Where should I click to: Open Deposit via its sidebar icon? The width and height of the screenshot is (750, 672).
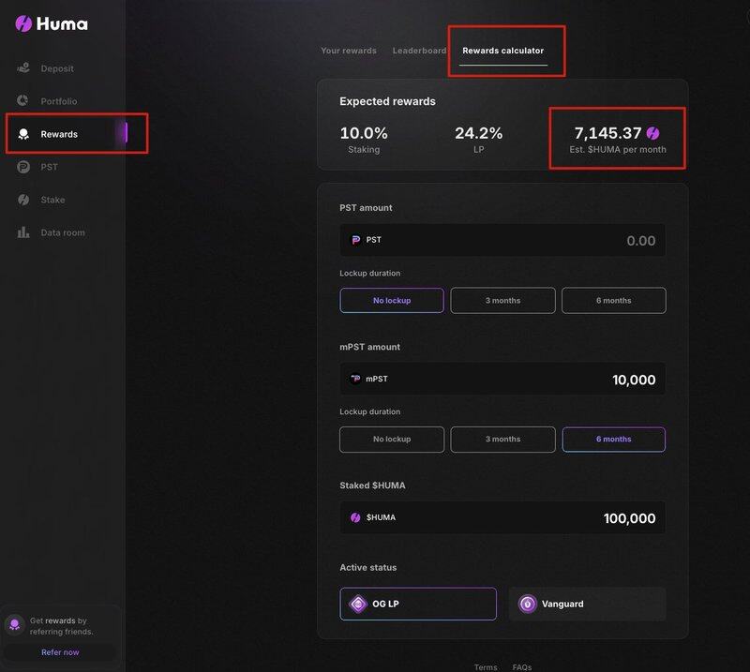[x=23, y=67]
